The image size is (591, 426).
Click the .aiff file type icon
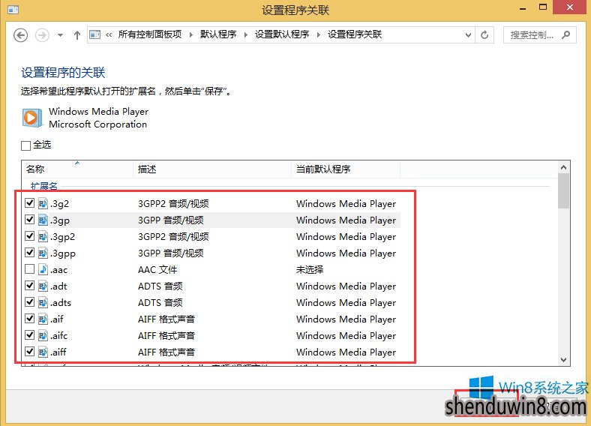pos(43,352)
